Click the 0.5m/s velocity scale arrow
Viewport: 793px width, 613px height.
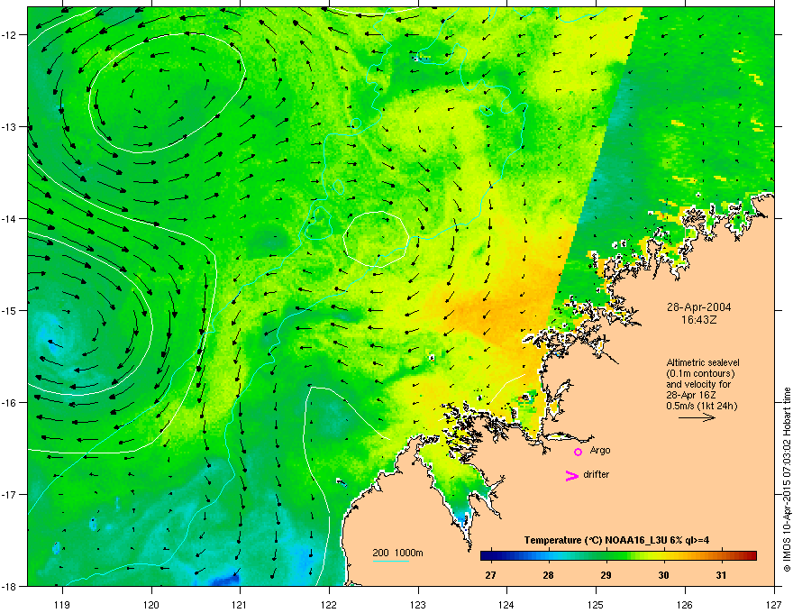697,417
